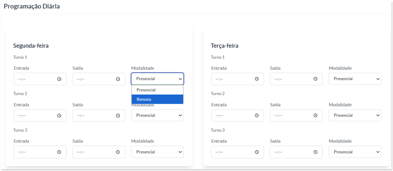393x171 pixels.
Task: Click Turno 3 label under Terça-feira
Action: (218, 130)
